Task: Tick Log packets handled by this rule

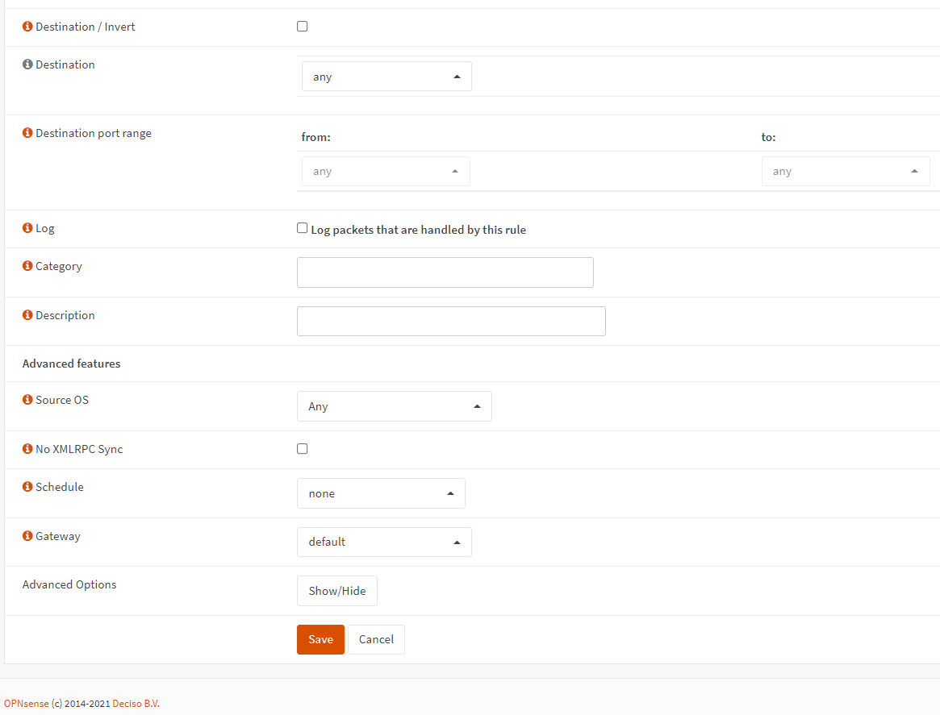Action: [x=303, y=228]
